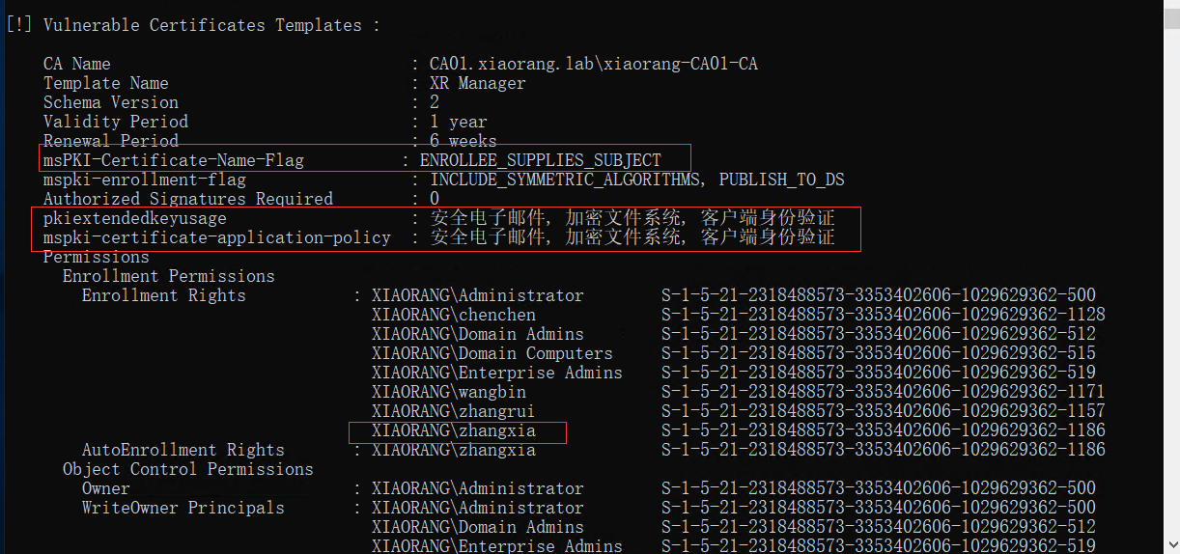Click the Vulnerable Certificates Templates header line
This screenshot has width=1180, height=554.
click(x=193, y=25)
